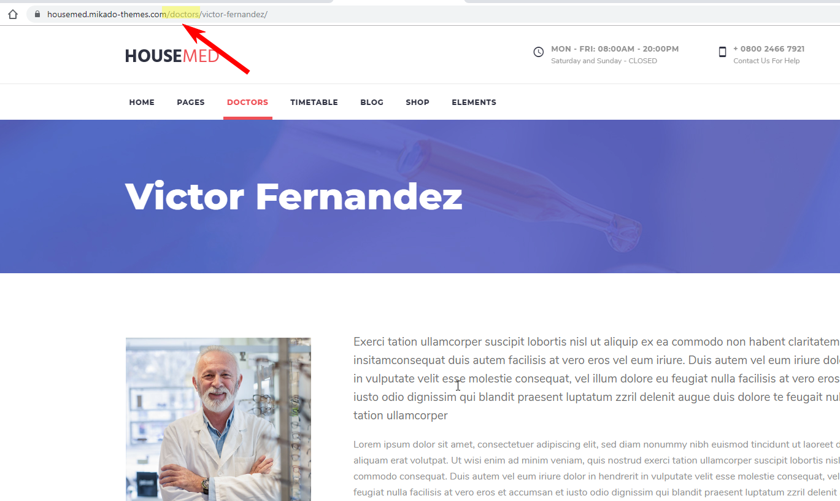Open the BLOG menu item

click(x=372, y=103)
